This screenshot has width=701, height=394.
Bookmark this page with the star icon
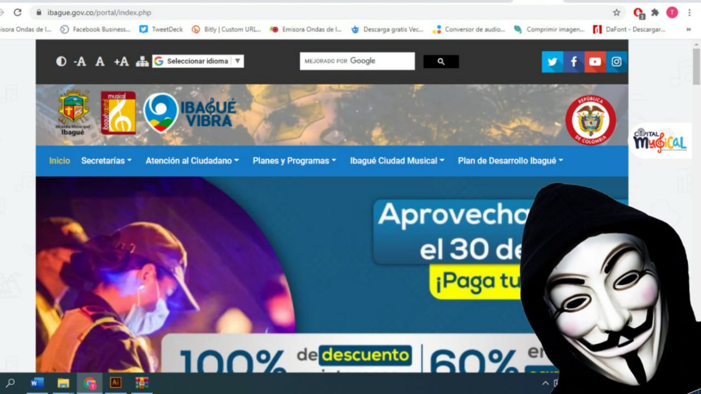coord(617,12)
